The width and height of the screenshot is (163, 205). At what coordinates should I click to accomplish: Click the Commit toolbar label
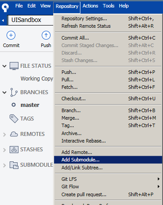click(x=11, y=45)
